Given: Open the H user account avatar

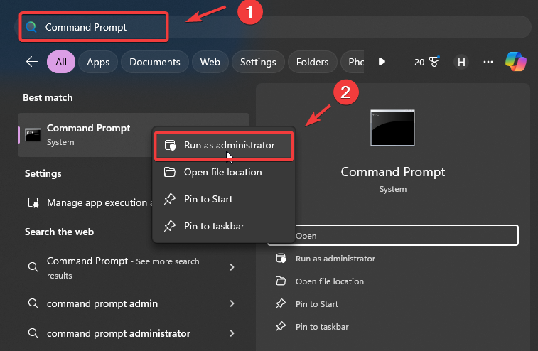Looking at the screenshot, I should pos(461,62).
